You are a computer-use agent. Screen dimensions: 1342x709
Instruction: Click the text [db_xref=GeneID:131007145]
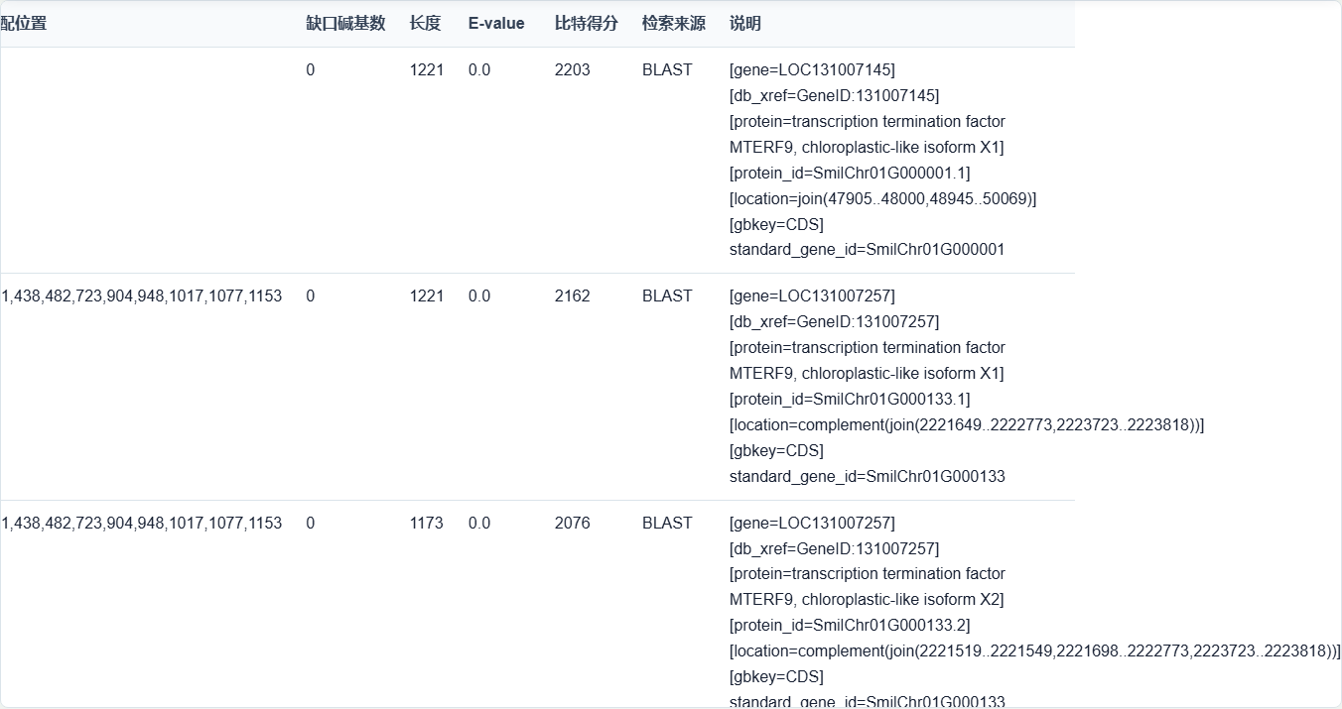[835, 96]
